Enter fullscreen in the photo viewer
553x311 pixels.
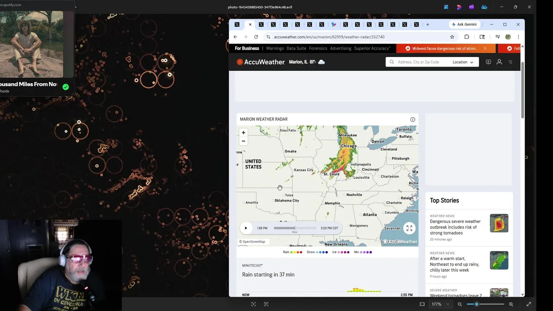[528, 304]
